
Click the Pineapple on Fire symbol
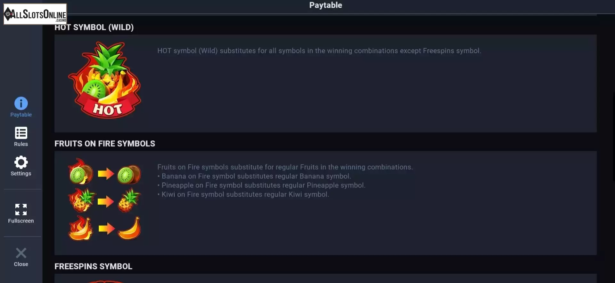82,200
